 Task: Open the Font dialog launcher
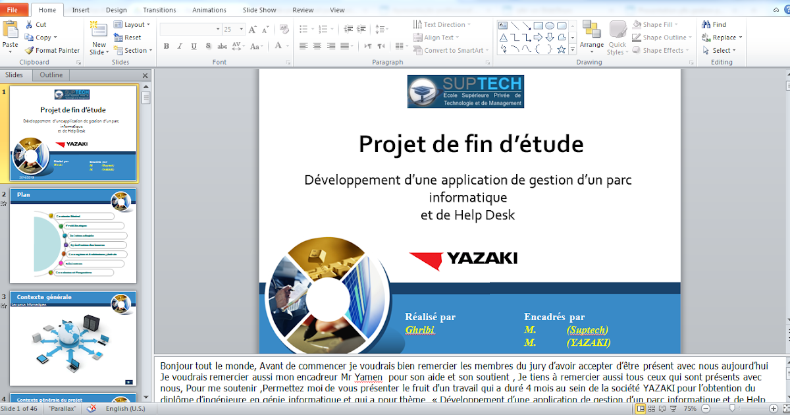(288, 63)
